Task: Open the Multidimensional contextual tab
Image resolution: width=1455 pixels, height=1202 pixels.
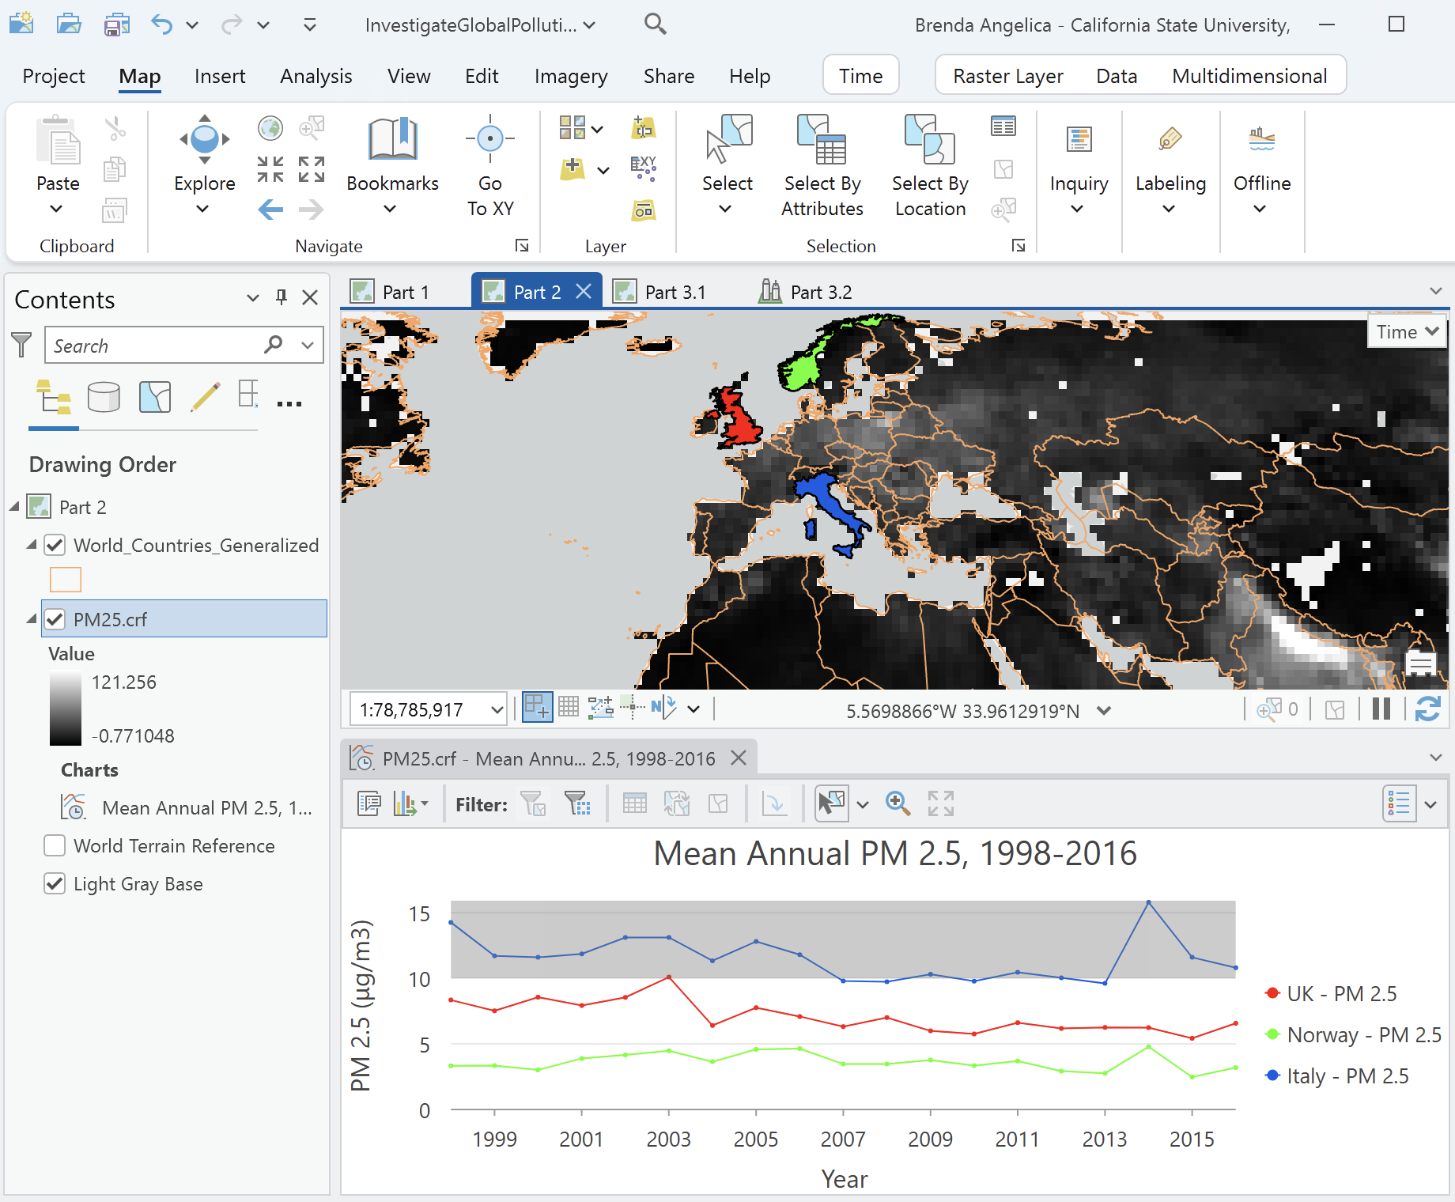Action: point(1249,76)
